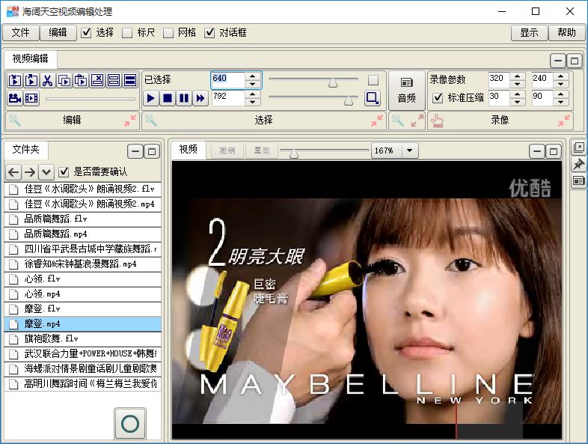Toggle the small checkbox beside the upper slider

coord(373,80)
